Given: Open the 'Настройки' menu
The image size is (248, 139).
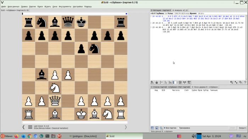Looking at the screenshot, I should 78,7.
